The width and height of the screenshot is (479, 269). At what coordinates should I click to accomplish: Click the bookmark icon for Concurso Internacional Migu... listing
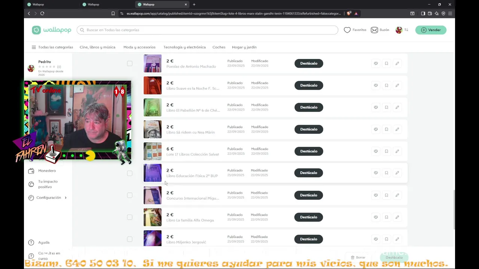pyautogui.click(x=387, y=195)
